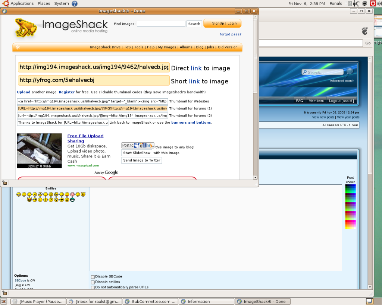Click the orange menu bar asterisk icon

(x=18, y=47)
